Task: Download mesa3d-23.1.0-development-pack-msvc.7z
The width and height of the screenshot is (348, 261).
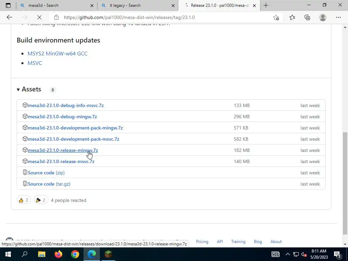Action: point(73,139)
